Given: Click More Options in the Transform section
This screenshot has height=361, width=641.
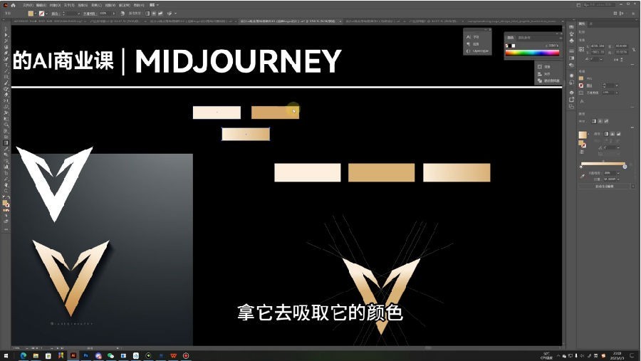Looking at the screenshot, I should pyautogui.click(x=632, y=65).
